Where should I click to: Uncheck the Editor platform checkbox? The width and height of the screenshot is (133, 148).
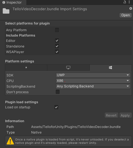pos(57,41)
